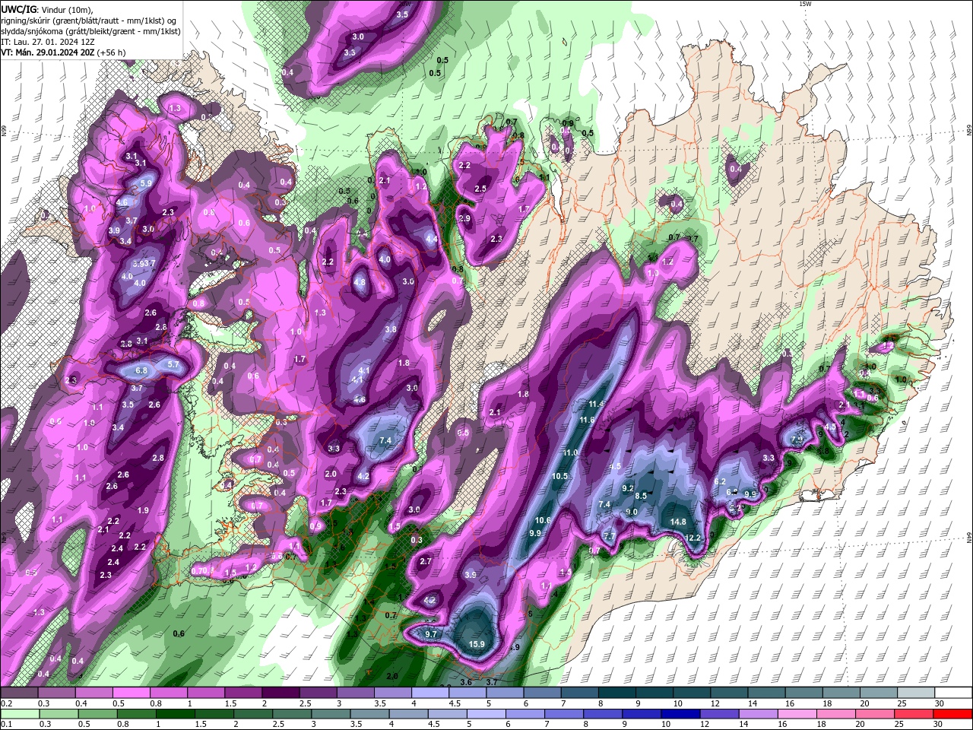Click the 7.7 precipitation value
This screenshot has width=973, height=730.
click(x=609, y=536)
